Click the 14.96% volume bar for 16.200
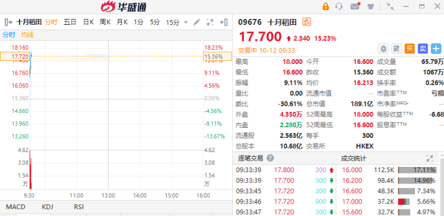Viewport: 444px width, 216px height. (416, 180)
